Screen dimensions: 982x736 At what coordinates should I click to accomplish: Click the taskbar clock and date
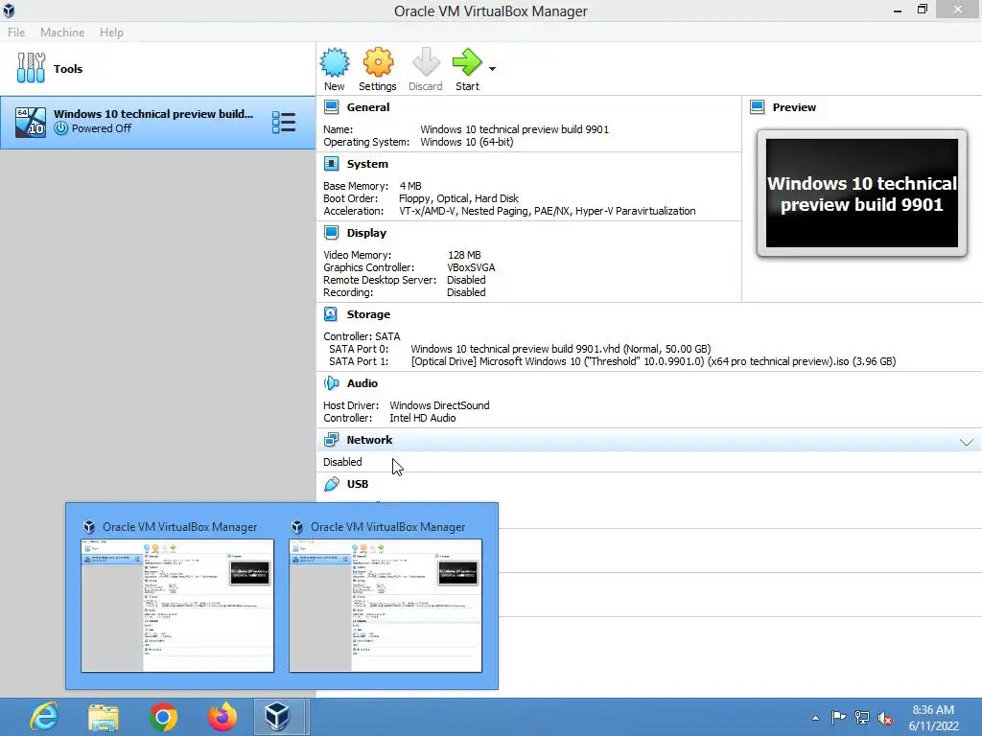click(934, 718)
